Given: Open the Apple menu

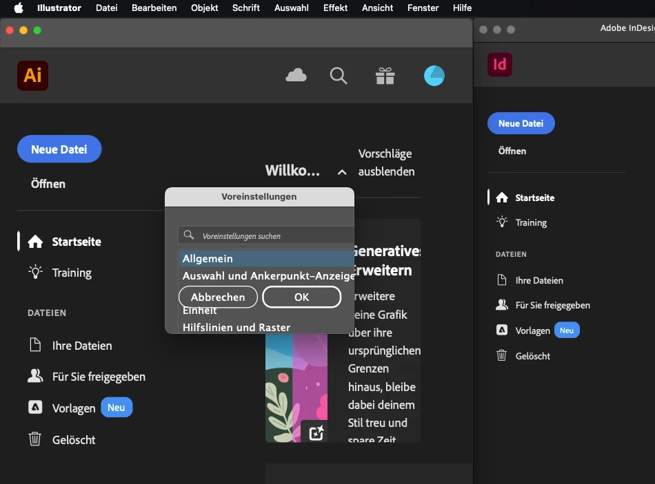Looking at the screenshot, I should 19,8.
